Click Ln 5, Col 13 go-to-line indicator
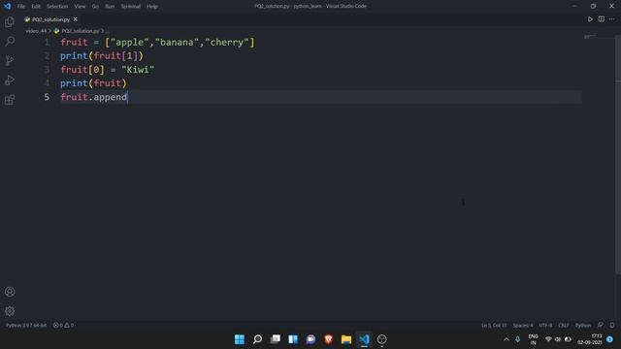This screenshot has height=349, width=621. [494, 326]
